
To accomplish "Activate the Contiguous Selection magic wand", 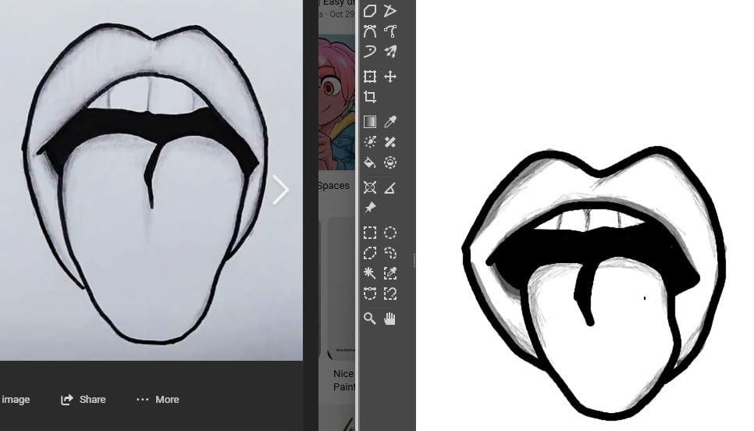I will click(x=370, y=273).
